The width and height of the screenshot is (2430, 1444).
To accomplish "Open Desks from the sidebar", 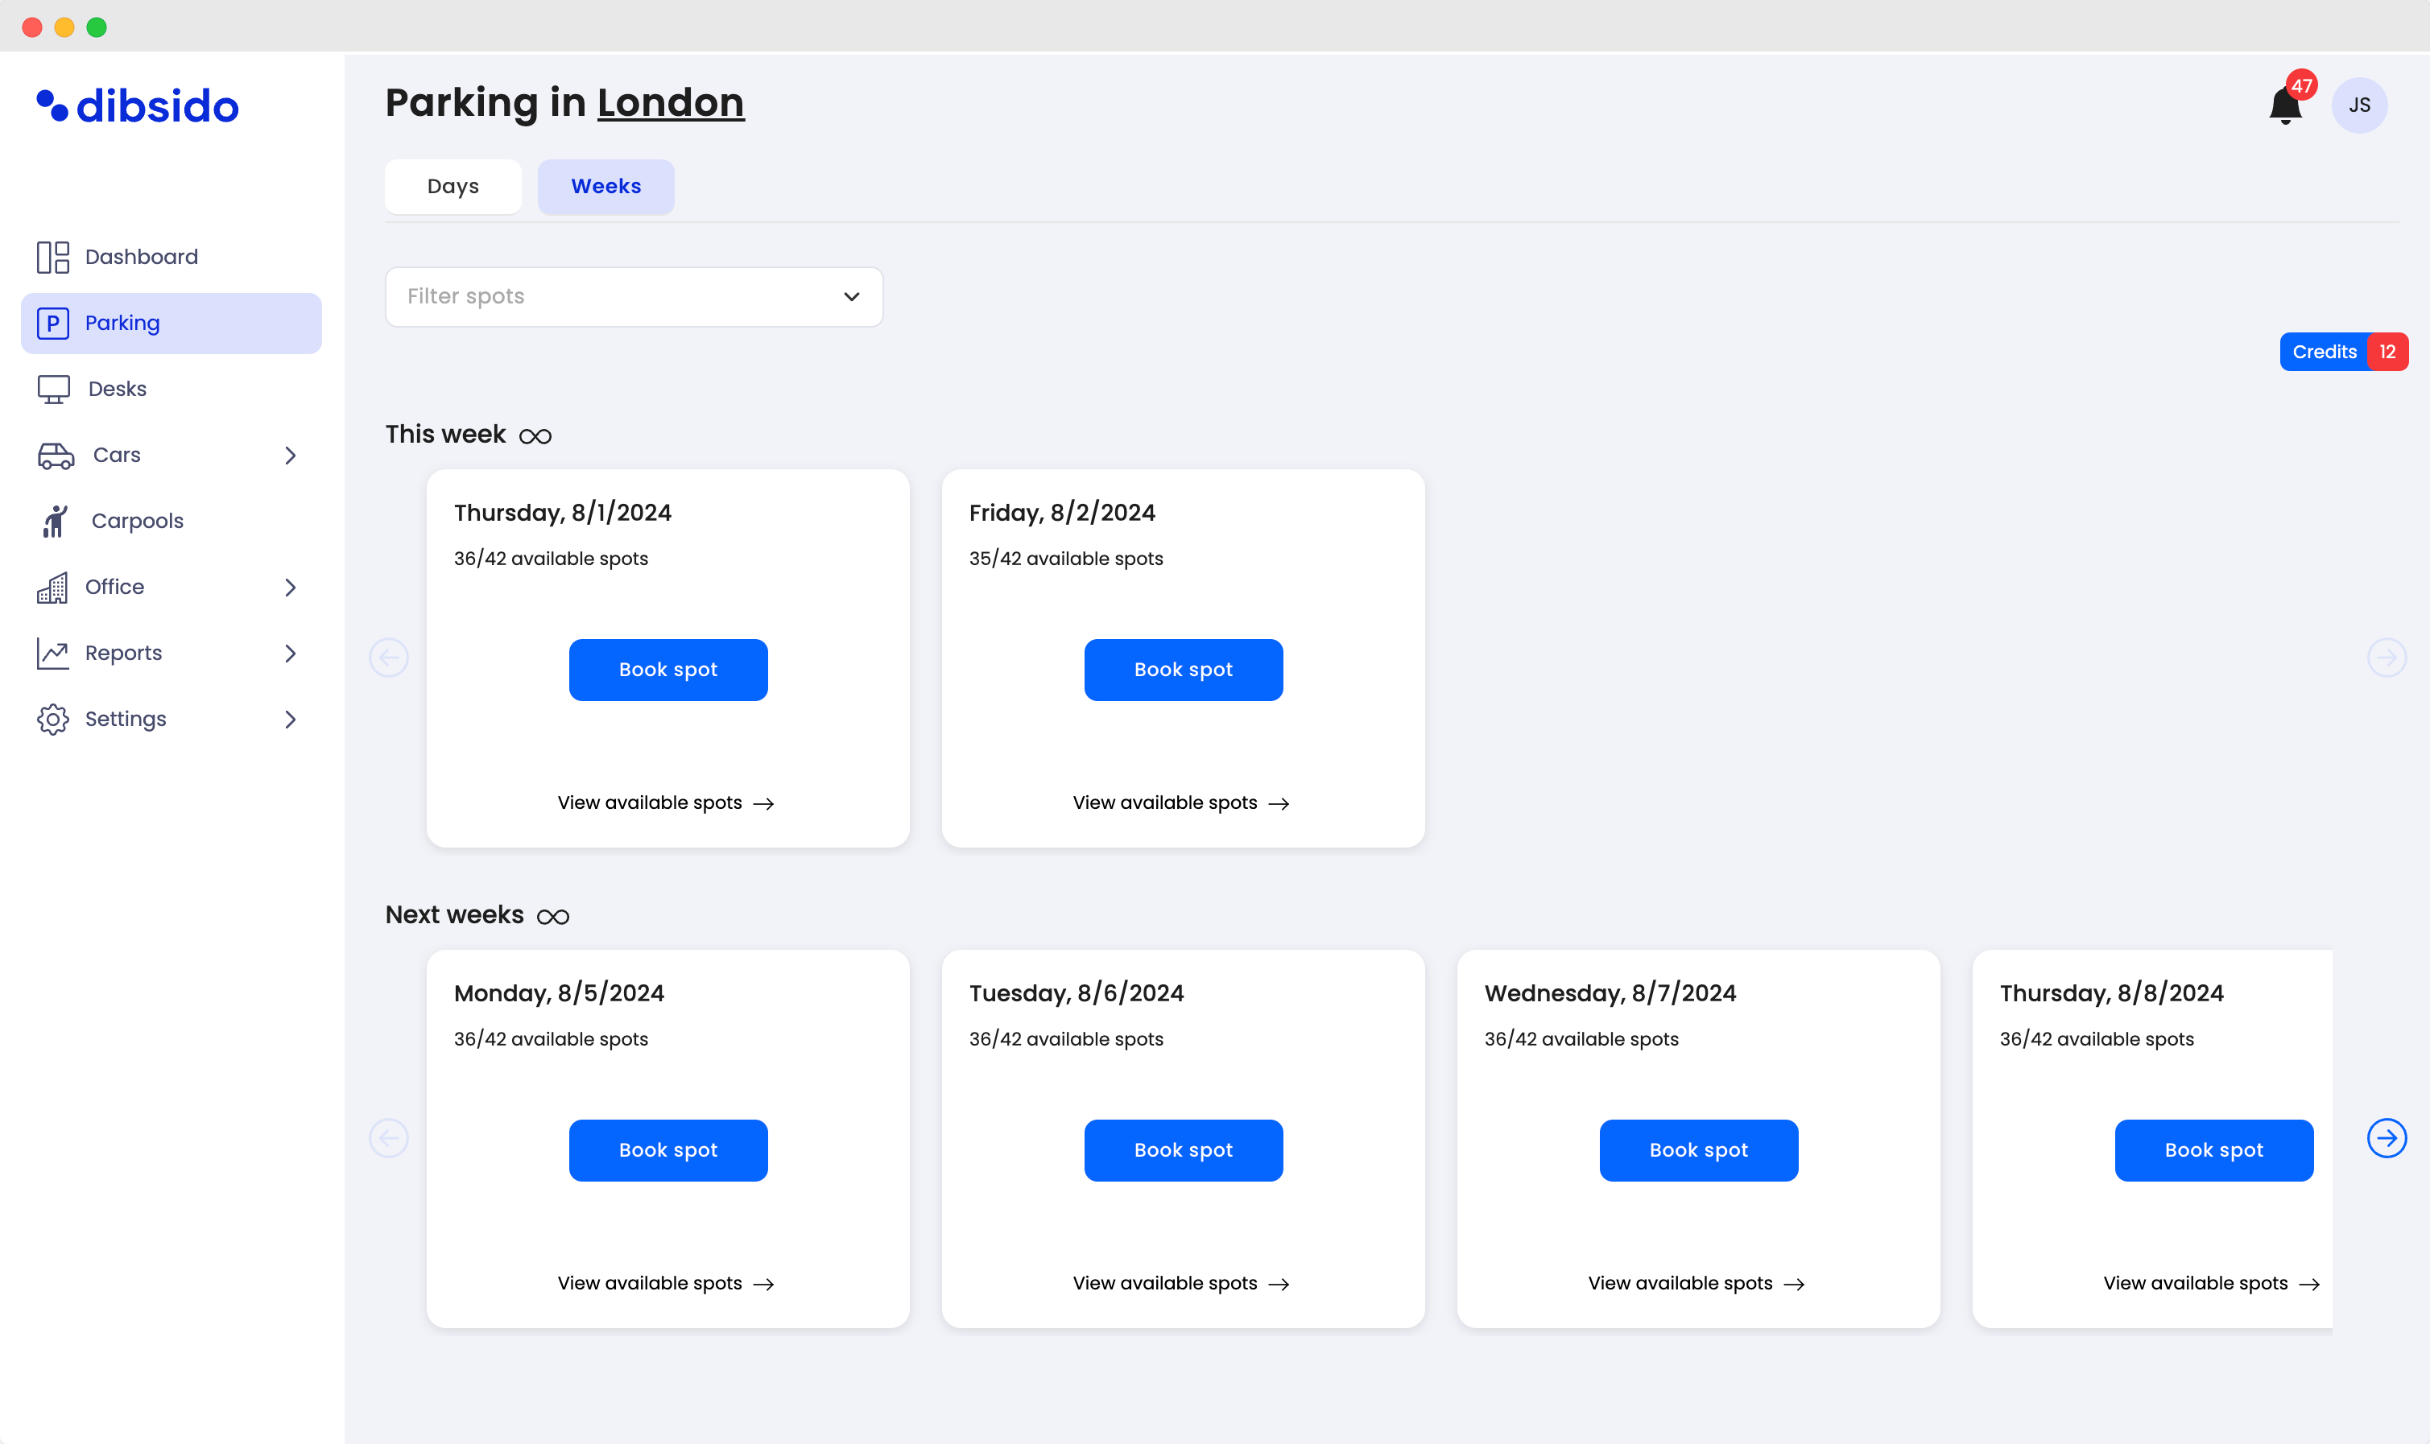I will (117, 390).
